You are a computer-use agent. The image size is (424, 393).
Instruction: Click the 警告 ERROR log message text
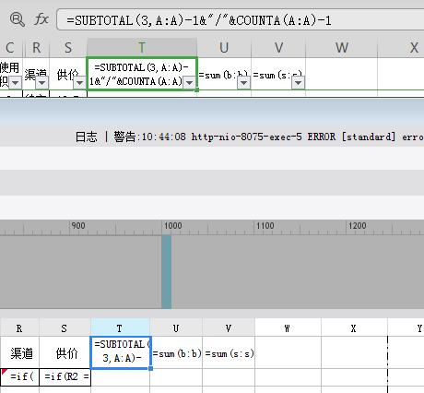(x=269, y=137)
